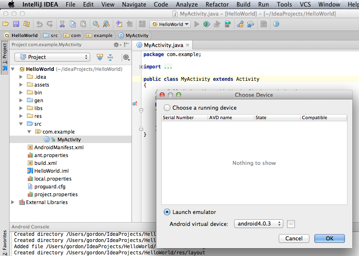Click the Debug bug icon
Viewport: 359px width, 256px height.
point(206,24)
